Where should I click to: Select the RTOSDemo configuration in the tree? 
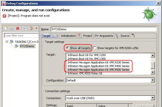27,46
